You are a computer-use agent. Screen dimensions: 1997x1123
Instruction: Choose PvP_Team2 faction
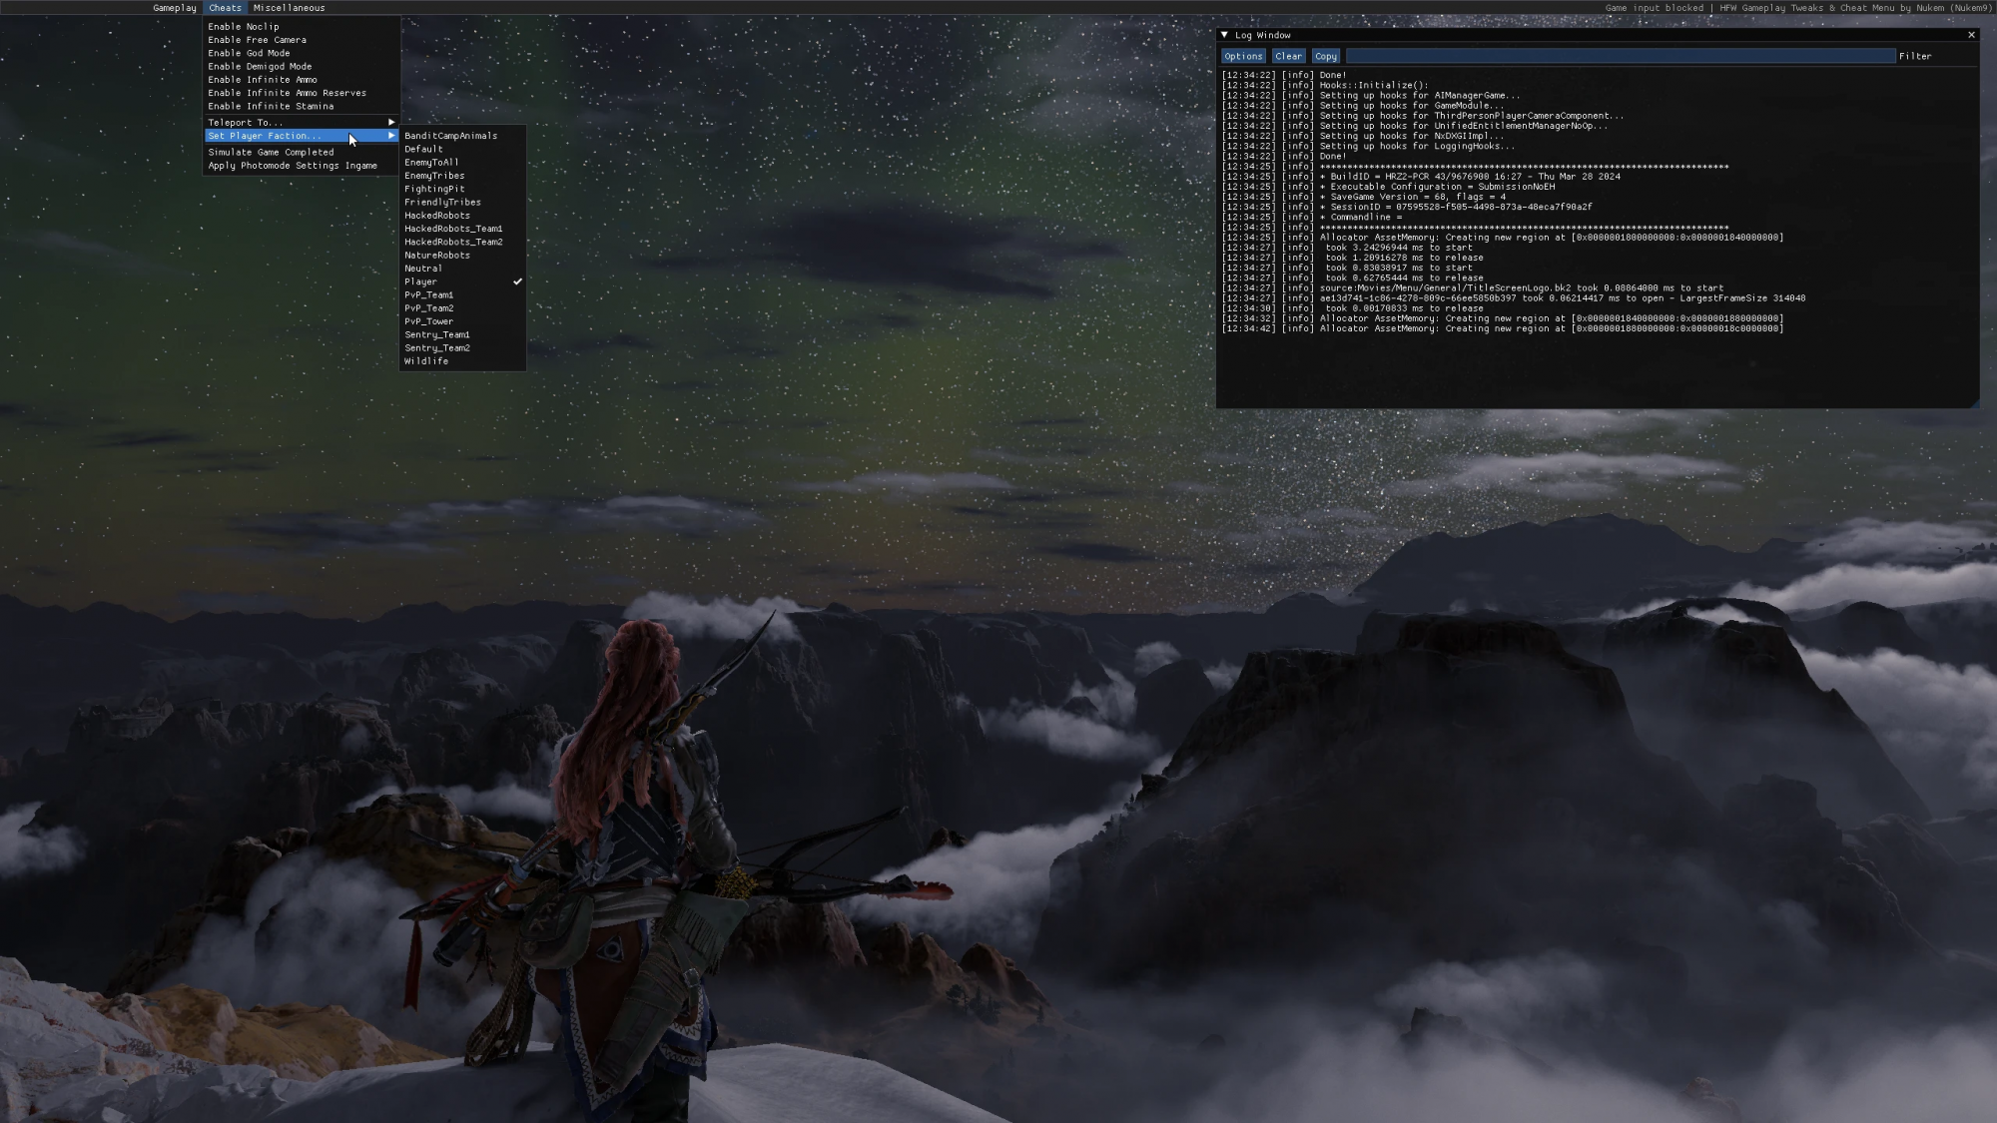click(462, 308)
